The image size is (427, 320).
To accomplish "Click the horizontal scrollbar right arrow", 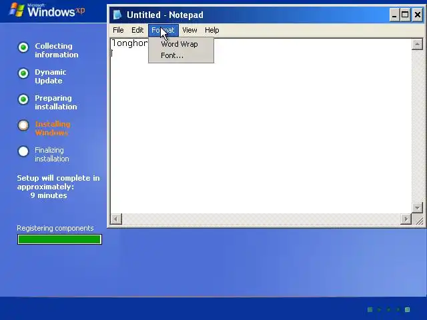I will [406, 219].
